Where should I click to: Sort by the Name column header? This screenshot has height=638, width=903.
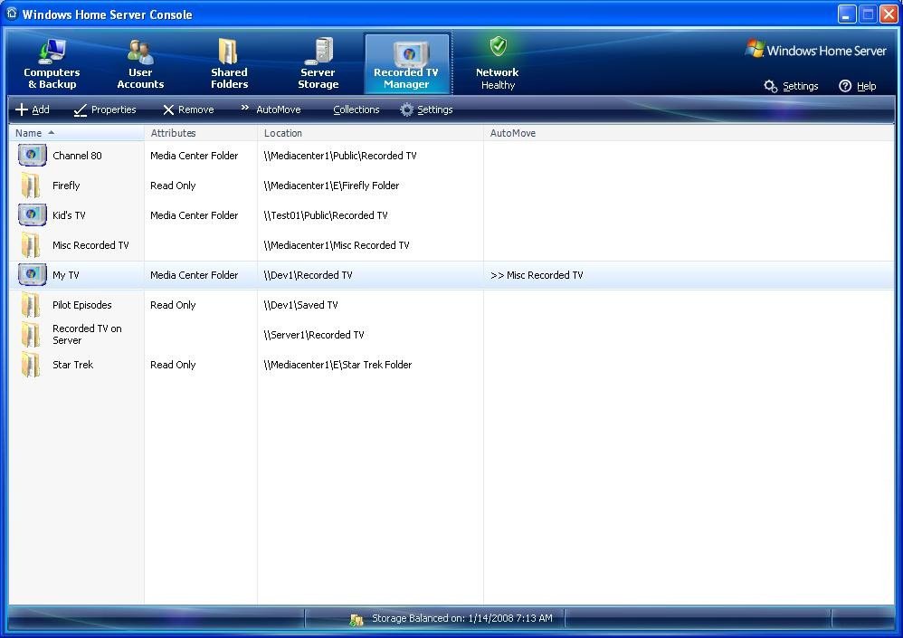(76, 133)
